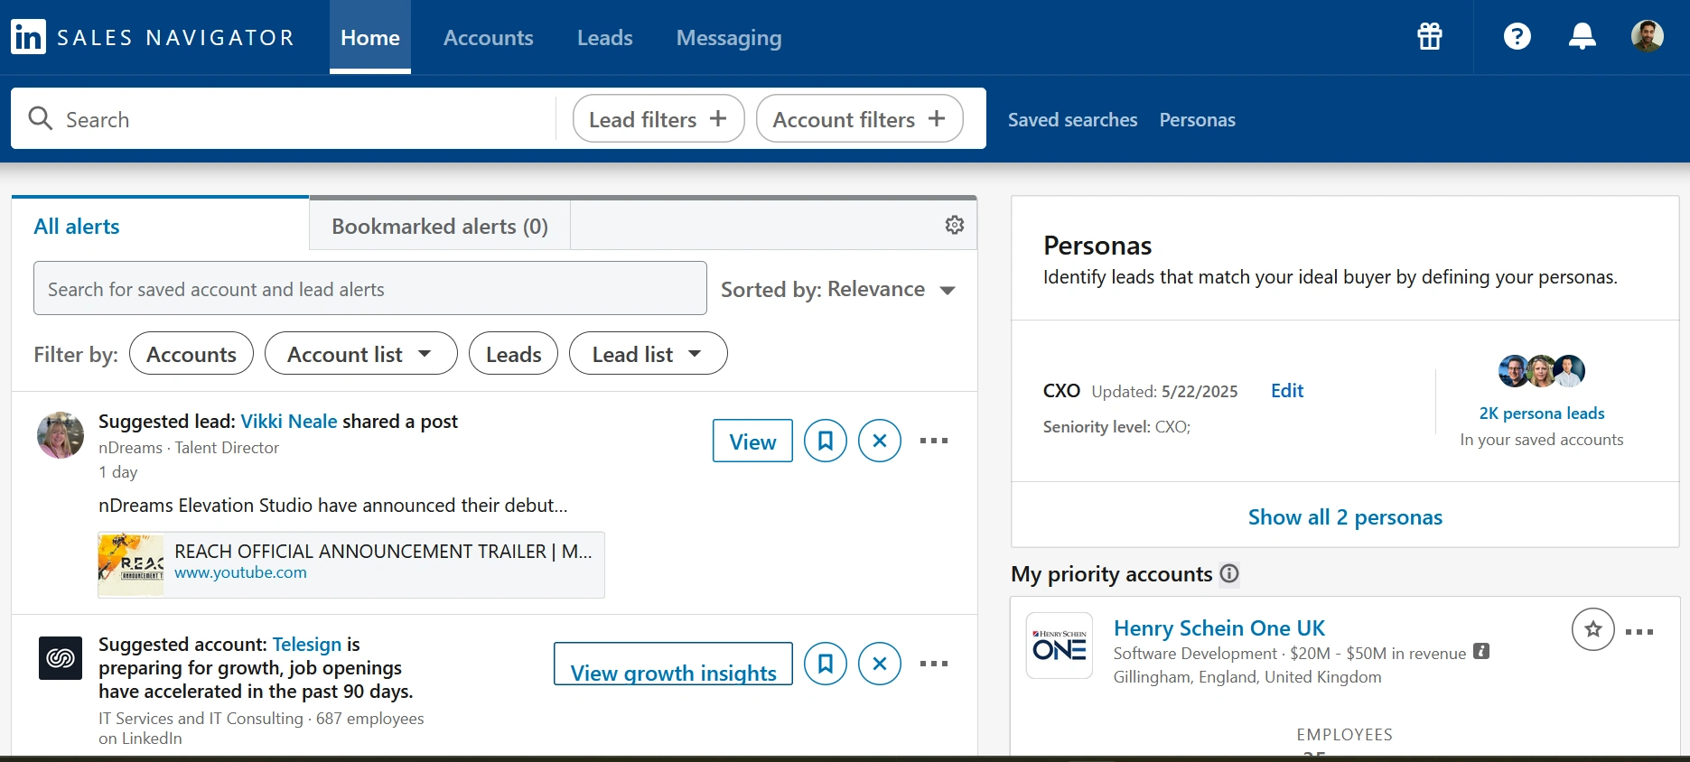
Task: Open the Lead list filter dropdown
Action: 648,354
